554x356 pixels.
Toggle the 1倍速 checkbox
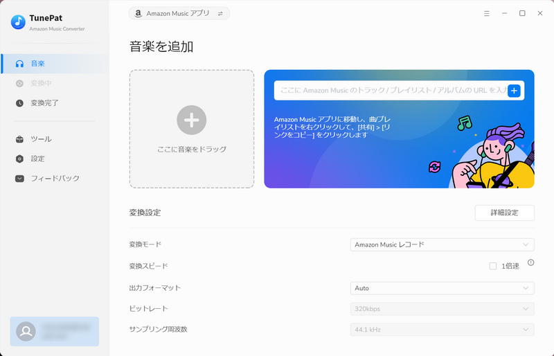tap(493, 266)
